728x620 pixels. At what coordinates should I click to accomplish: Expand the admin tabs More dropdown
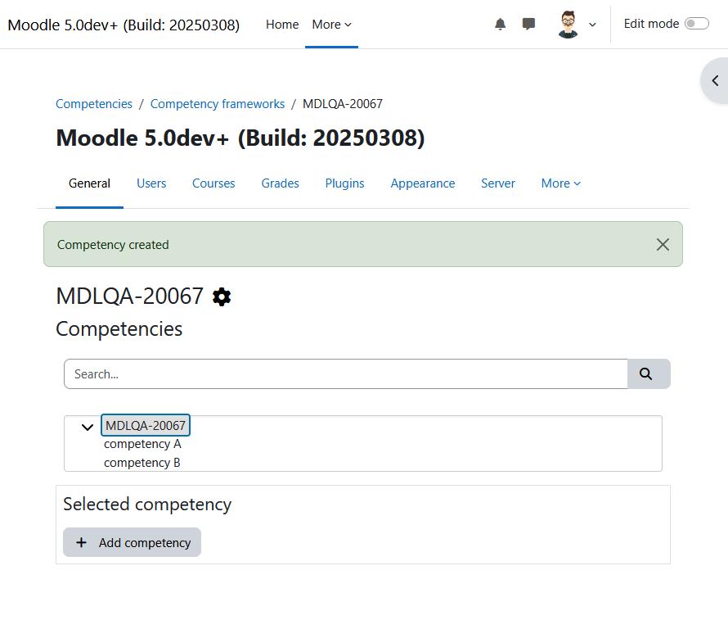(x=561, y=183)
